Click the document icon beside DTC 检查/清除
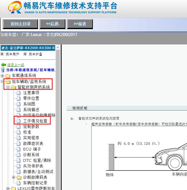 [19, 161]
